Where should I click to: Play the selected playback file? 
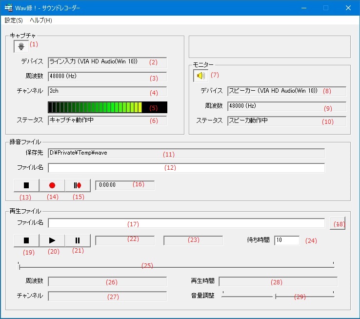point(52,240)
